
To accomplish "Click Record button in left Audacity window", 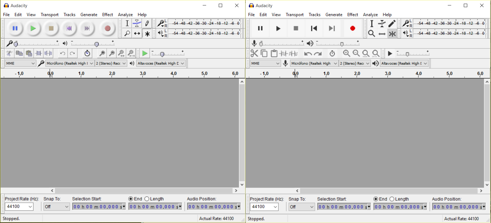I will [108, 28].
